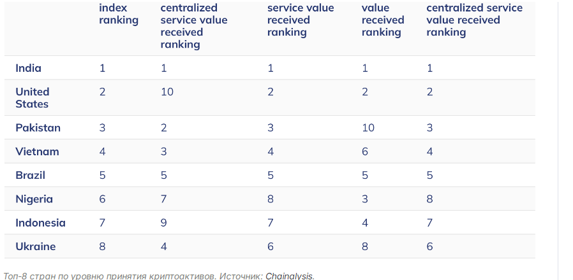The width and height of the screenshot is (573, 280).
Task: Select the Vietnam row label
Action: (x=37, y=151)
